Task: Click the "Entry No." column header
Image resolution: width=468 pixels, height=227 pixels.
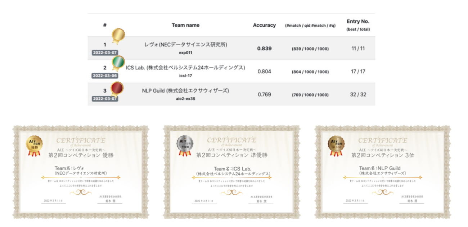Action: (358, 22)
